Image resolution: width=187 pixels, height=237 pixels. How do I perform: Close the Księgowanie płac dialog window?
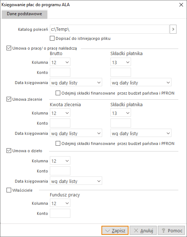[181, 5]
